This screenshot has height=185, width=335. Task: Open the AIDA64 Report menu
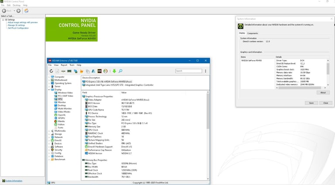point(64,65)
